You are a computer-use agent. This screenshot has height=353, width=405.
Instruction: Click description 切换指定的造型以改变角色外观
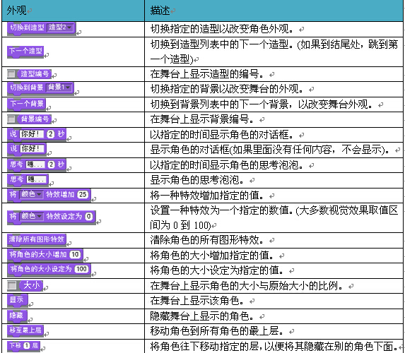point(222,29)
